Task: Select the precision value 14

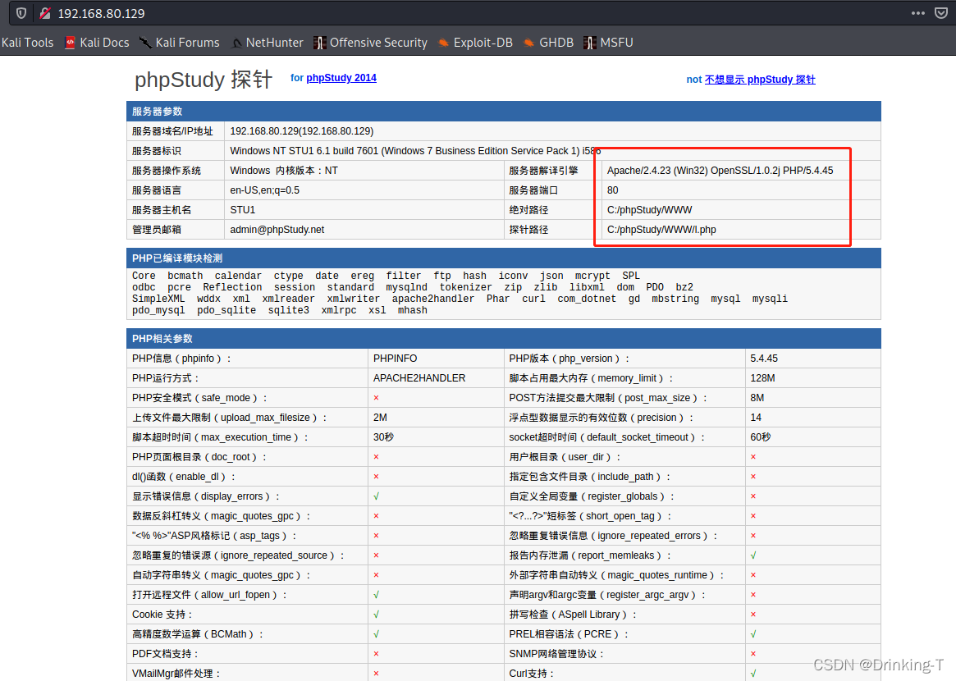Action: [756, 418]
